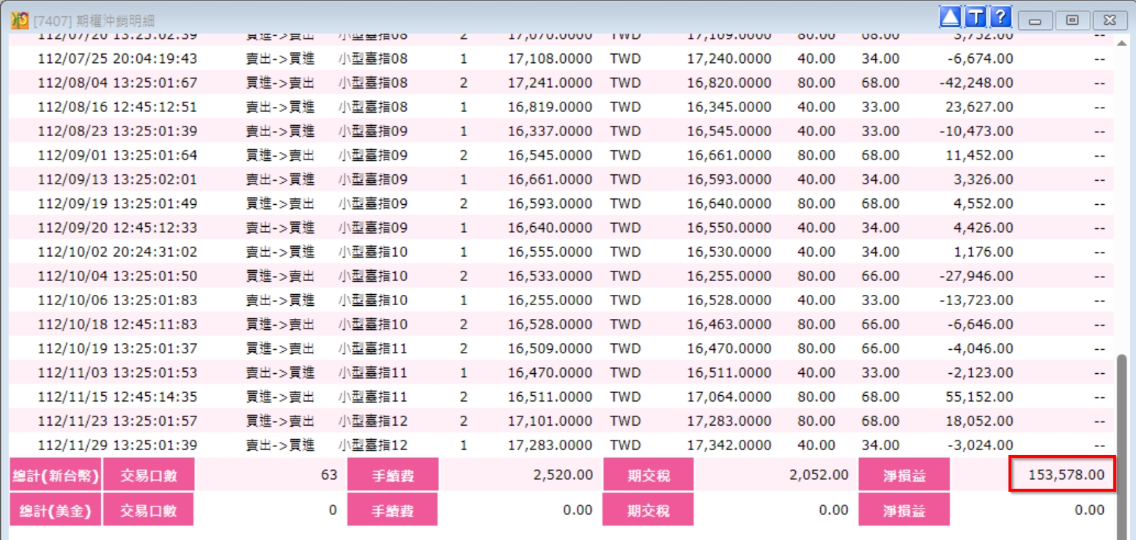Minimize the 期權沖銷明細 window
Viewport: 1136px width, 540px height.
click(x=1035, y=20)
